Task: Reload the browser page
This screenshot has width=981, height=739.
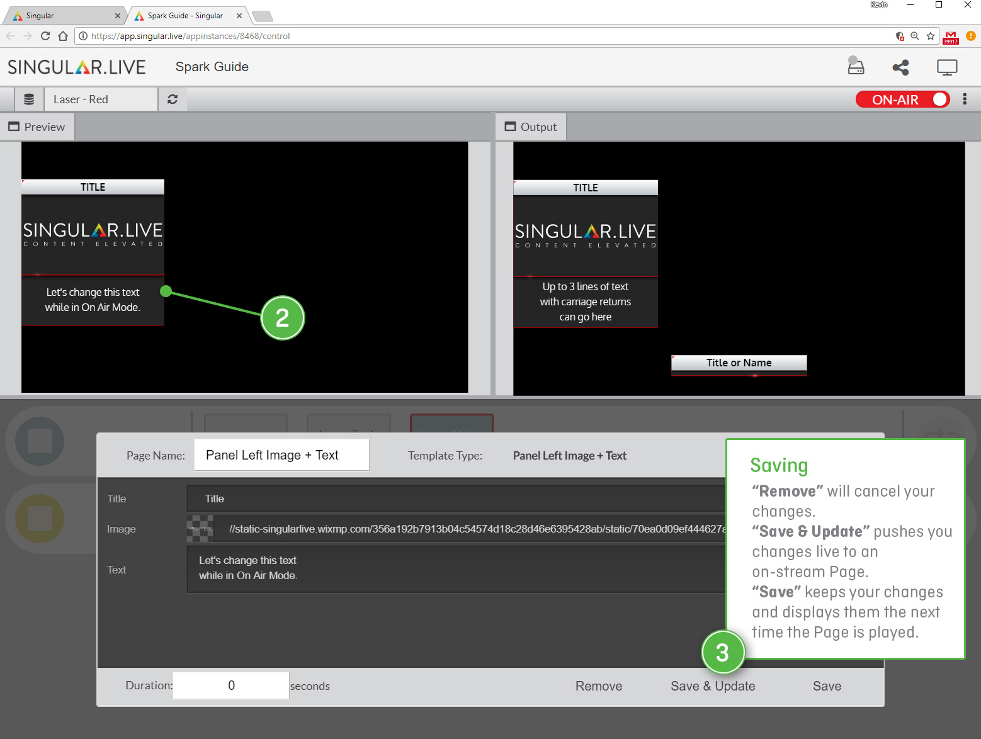Action: point(45,36)
